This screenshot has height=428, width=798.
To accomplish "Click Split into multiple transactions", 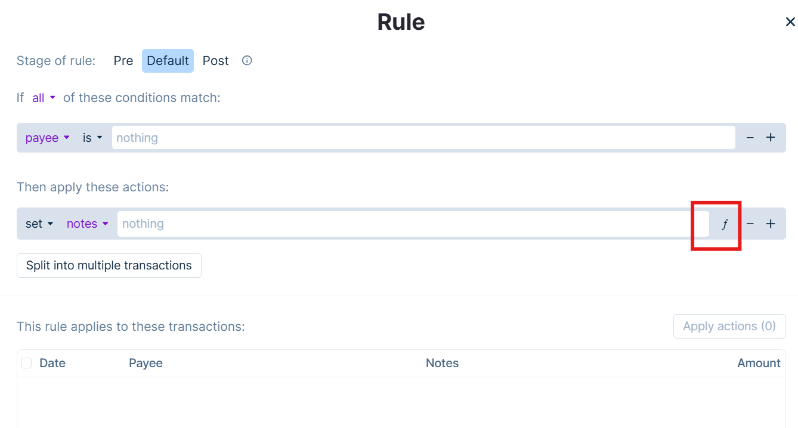I will [109, 265].
